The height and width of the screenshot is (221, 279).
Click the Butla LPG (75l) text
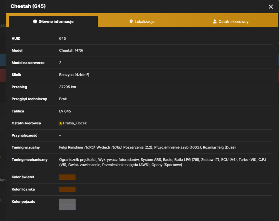pyautogui.click(x=187, y=160)
